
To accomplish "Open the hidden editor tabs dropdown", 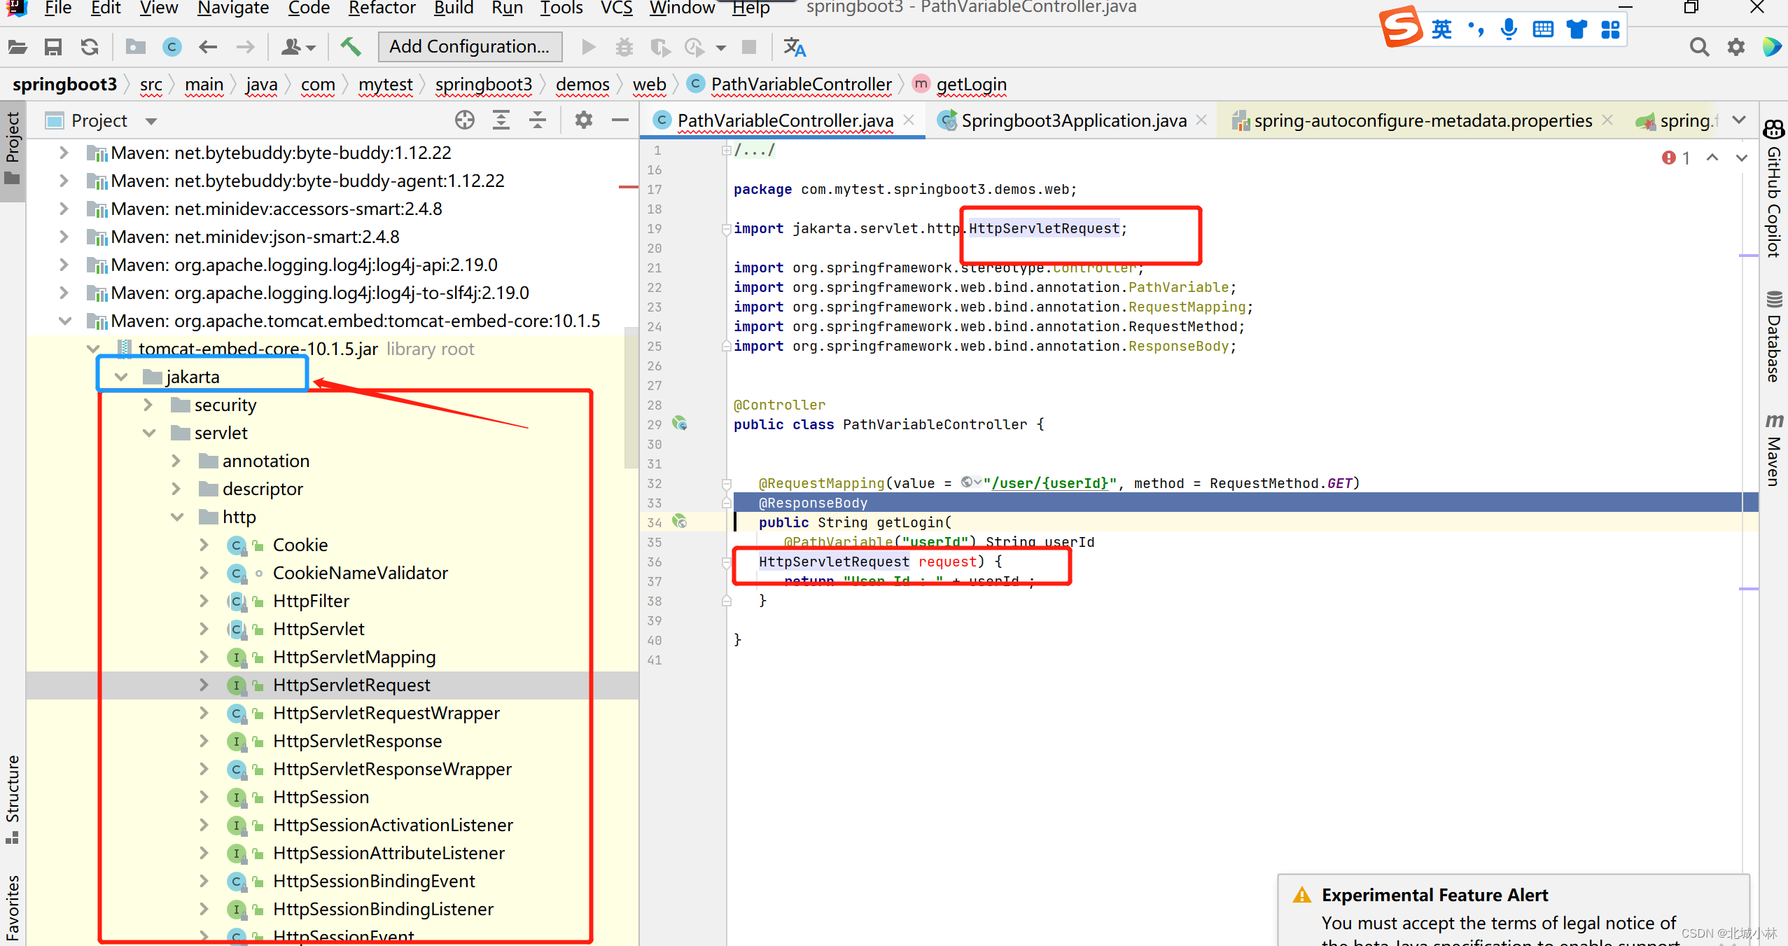I will click(1739, 120).
